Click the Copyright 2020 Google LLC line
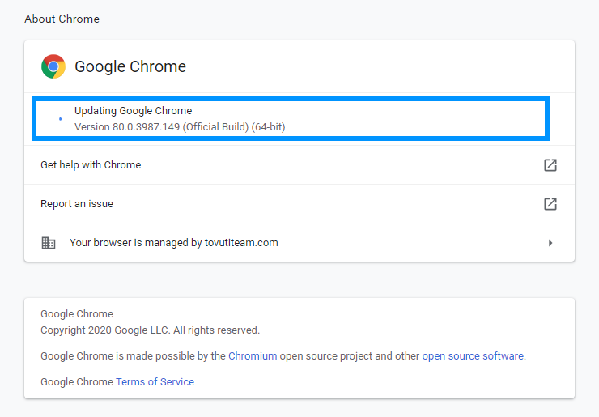Viewport: 599px width, 417px height. tap(150, 330)
